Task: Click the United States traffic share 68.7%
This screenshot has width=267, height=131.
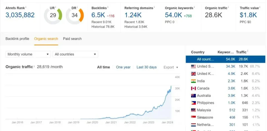Action: pyautogui.click(x=255, y=66)
